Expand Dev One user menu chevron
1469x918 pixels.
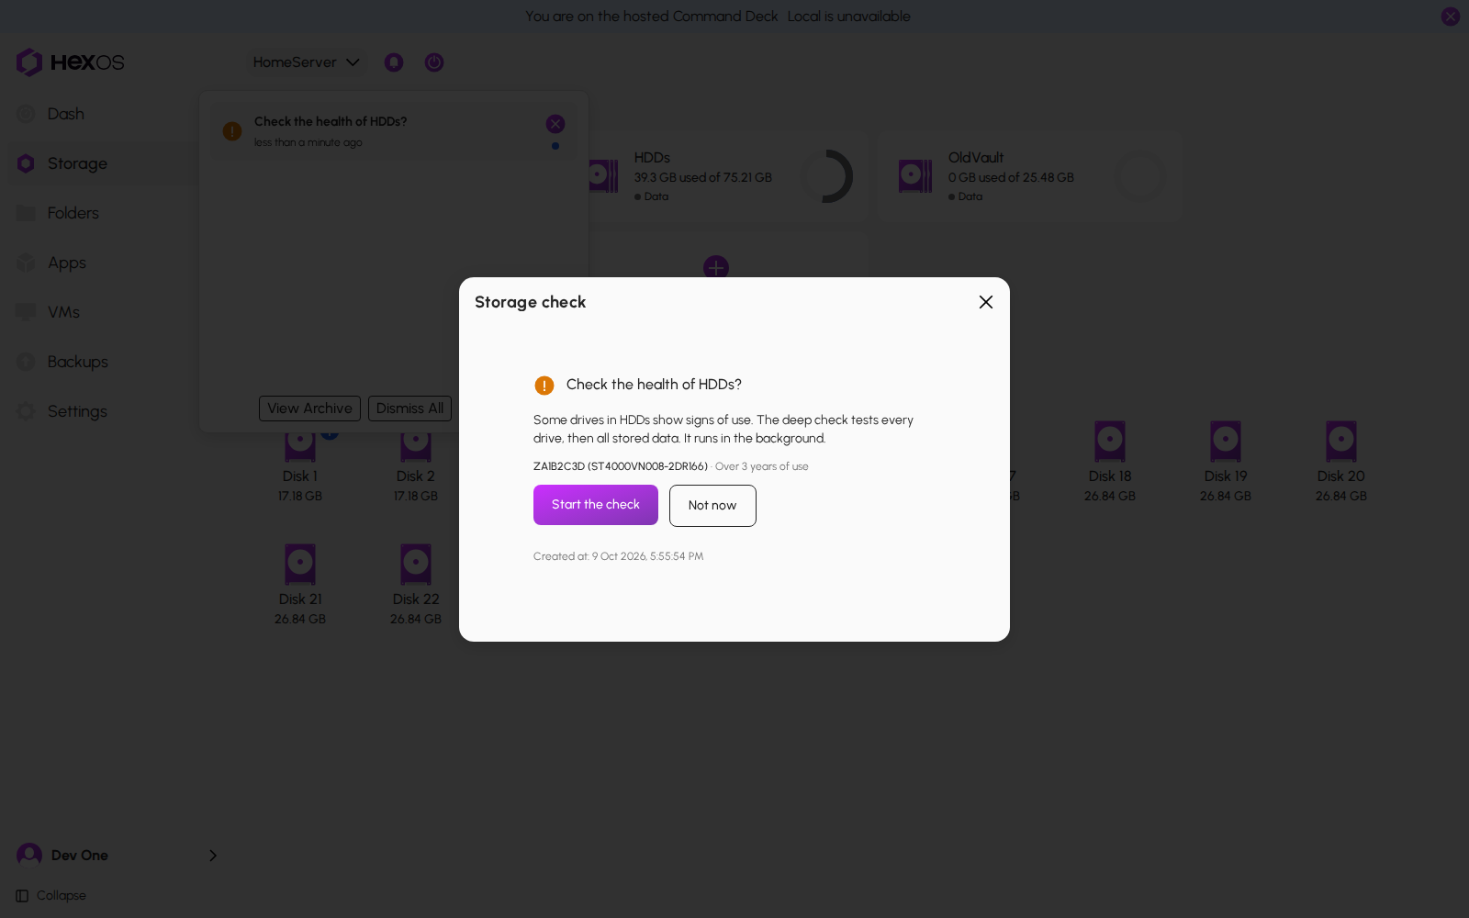(x=213, y=856)
